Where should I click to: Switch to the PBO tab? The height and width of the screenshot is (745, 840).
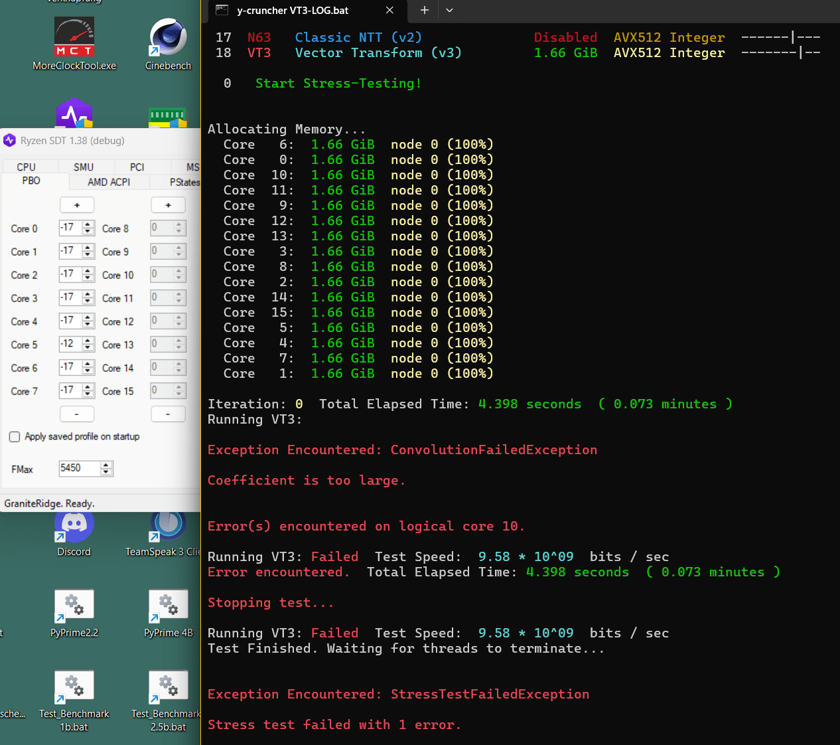click(x=31, y=181)
